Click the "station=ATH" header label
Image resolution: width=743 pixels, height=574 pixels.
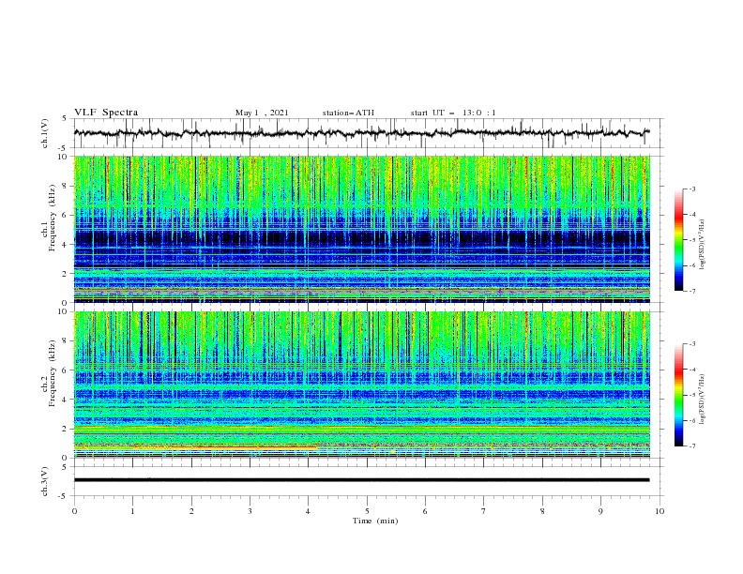coord(348,113)
